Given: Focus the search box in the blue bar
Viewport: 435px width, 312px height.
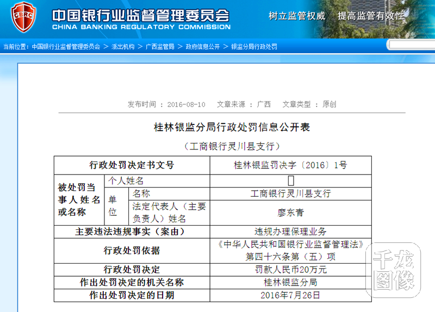Looking at the screenshot, I should pos(412,45).
